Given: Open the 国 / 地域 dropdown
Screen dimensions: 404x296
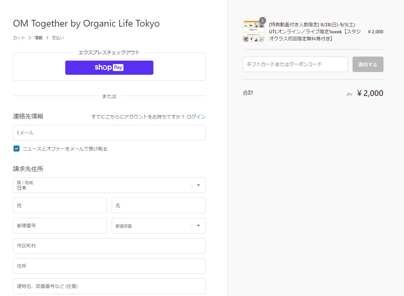Looking at the screenshot, I should coord(109,185).
